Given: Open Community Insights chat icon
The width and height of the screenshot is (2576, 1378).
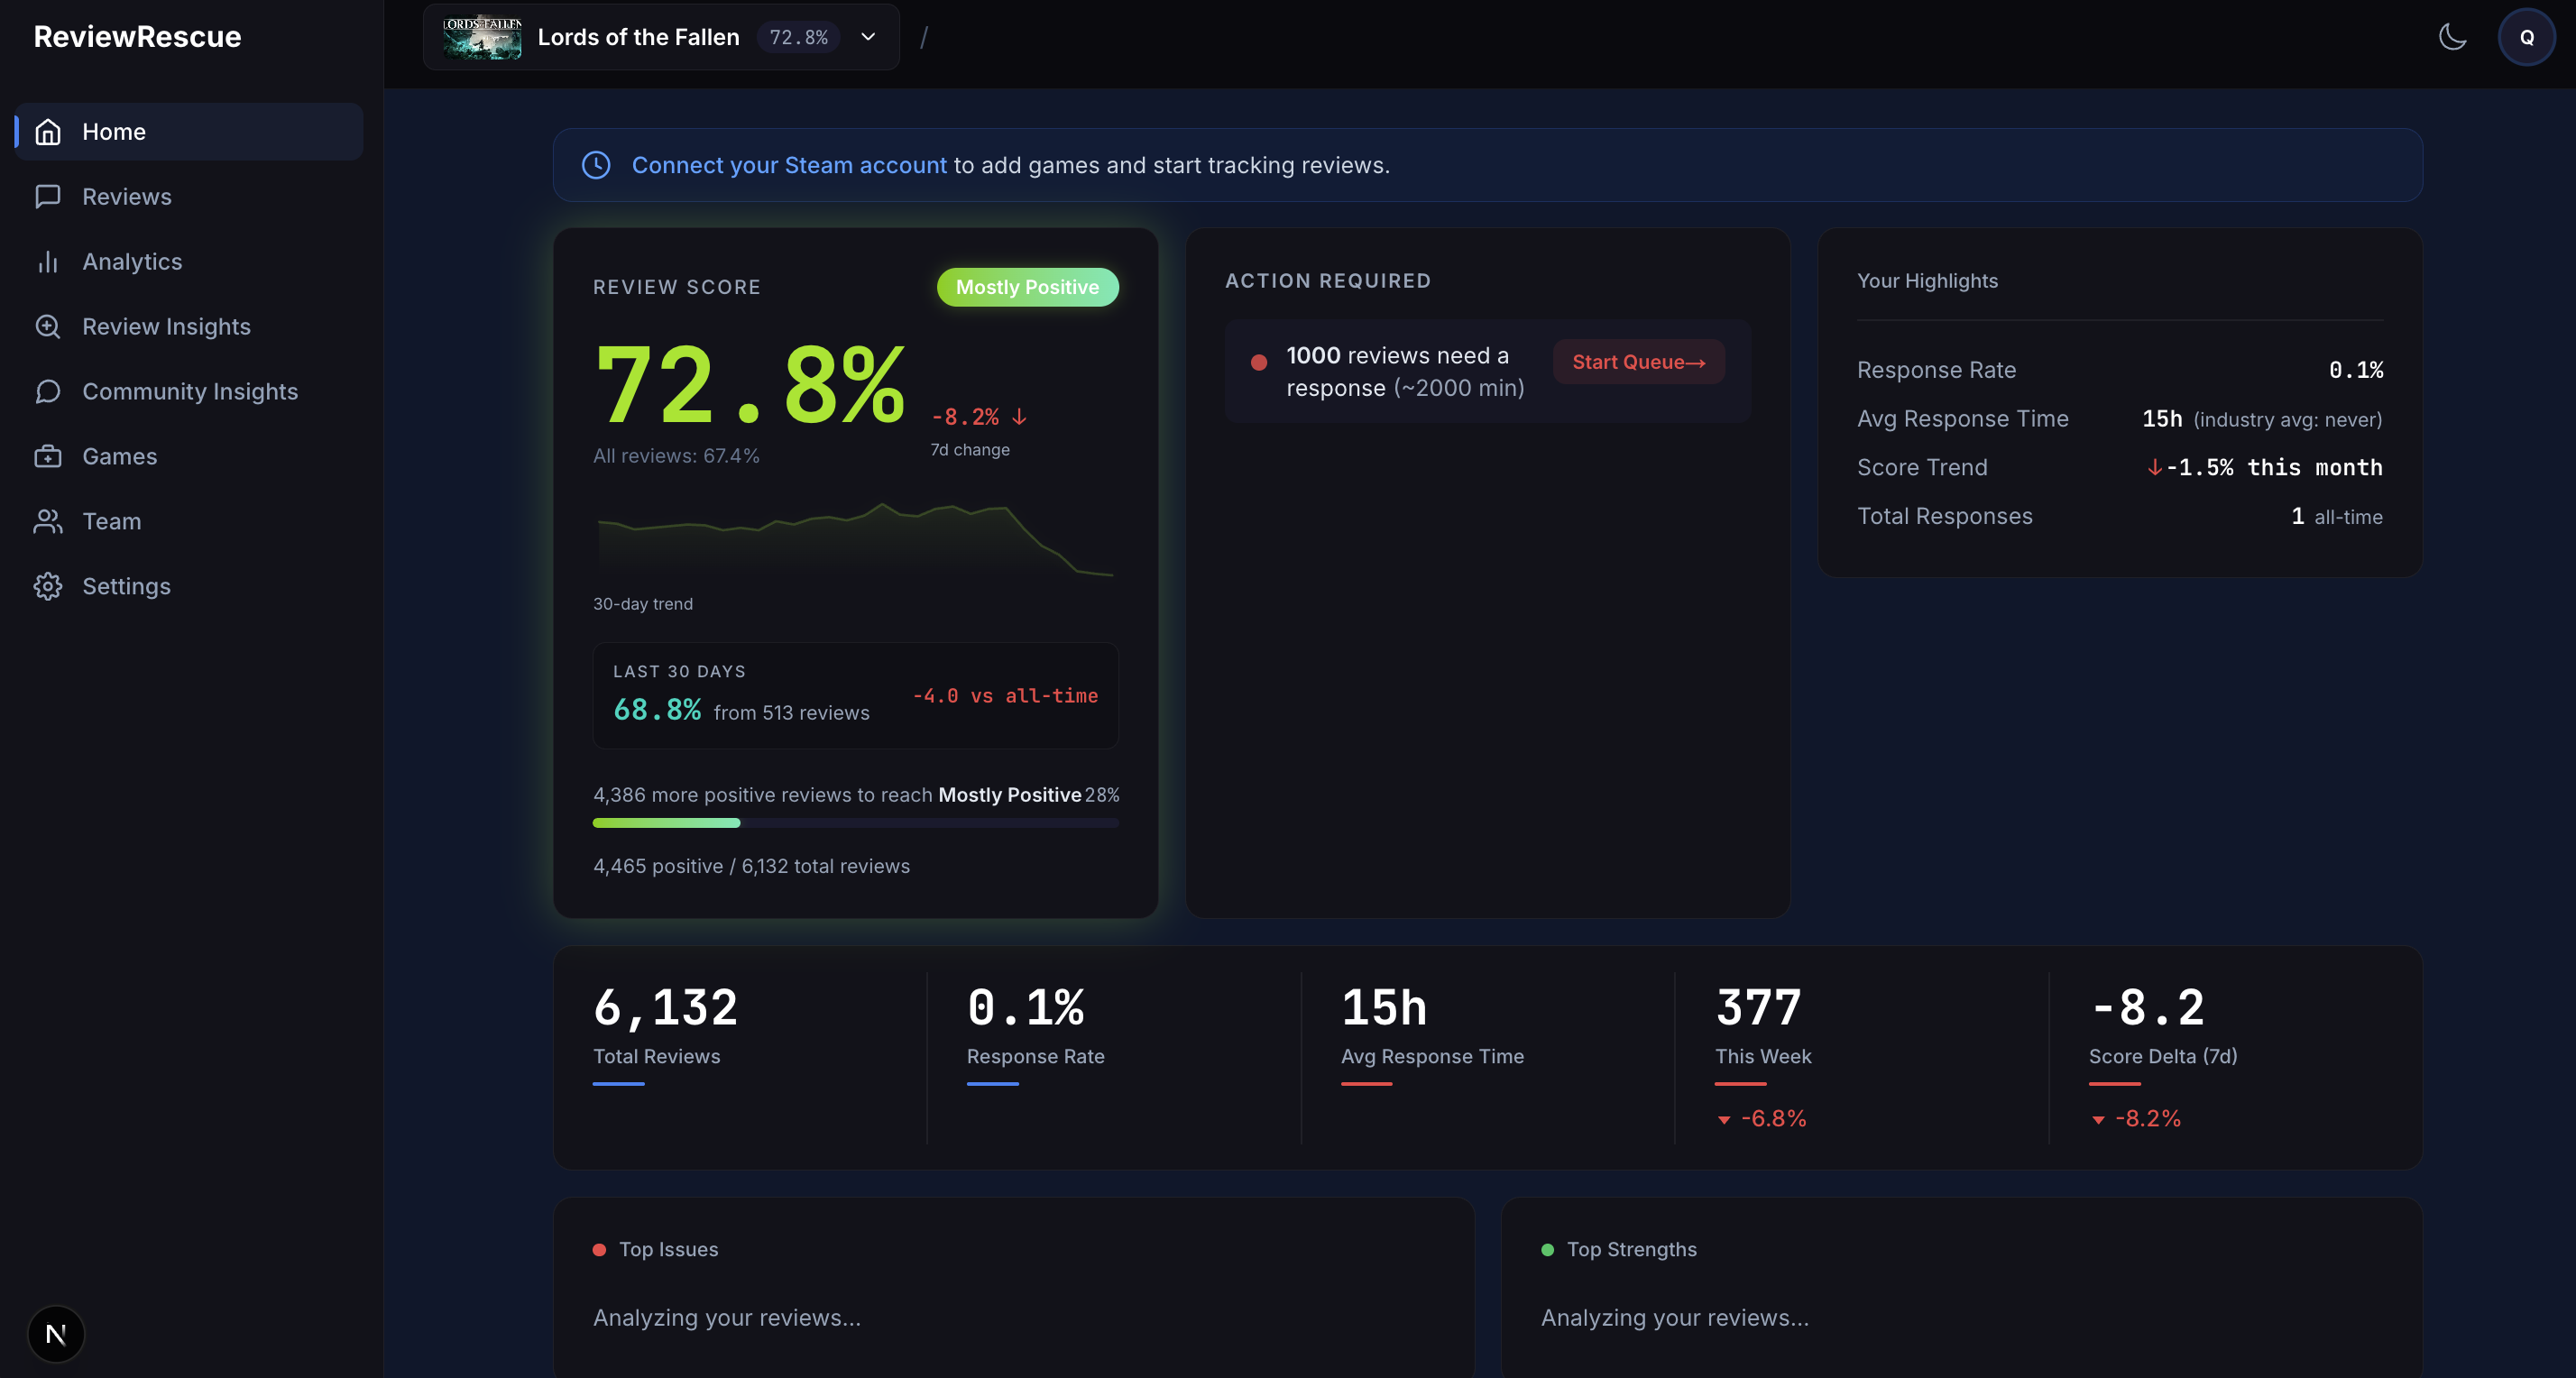Looking at the screenshot, I should pyautogui.click(x=48, y=391).
